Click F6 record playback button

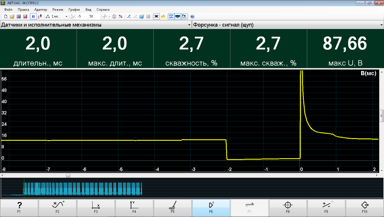pyautogui.click(x=211, y=207)
